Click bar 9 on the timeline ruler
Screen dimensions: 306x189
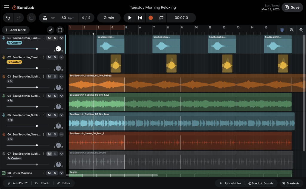click(182, 28)
